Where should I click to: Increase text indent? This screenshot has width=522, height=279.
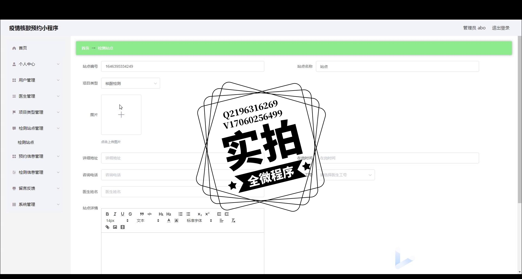pos(226,214)
